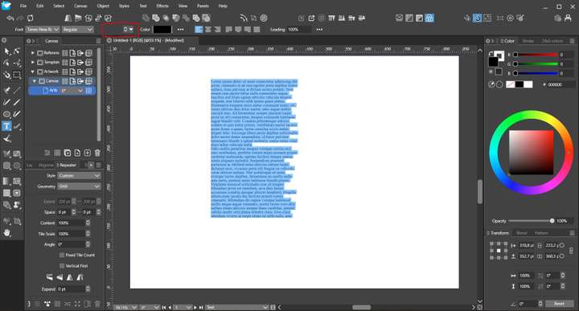Image resolution: width=579 pixels, height=311 pixels.
Task: Align text center in the context bar
Action: click(208, 30)
